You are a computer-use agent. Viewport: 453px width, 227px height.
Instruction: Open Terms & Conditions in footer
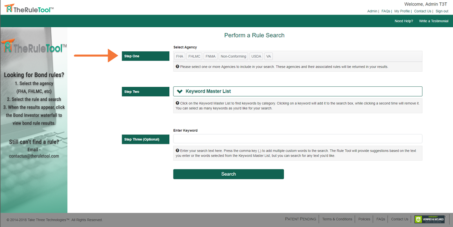pyautogui.click(x=337, y=219)
